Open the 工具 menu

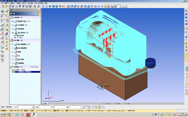click(36, 3)
